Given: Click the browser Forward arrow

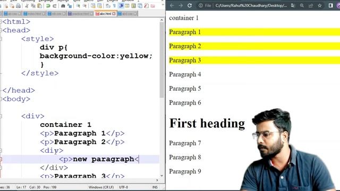Looking at the screenshot, I should coord(181,5).
